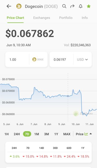Open search with the magnifier icon
Screen dimensions: 97x168
[x=64, y=6]
